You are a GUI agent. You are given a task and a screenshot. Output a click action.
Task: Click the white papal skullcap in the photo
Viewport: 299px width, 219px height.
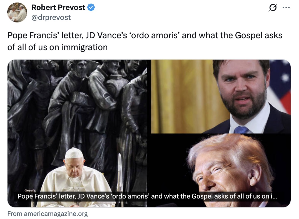point(74,154)
